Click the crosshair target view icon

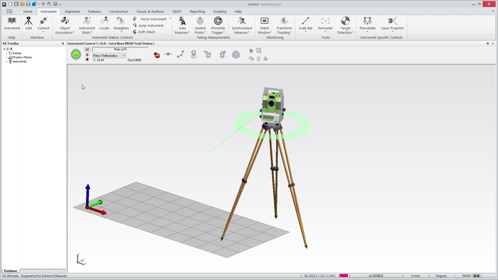tap(236, 55)
